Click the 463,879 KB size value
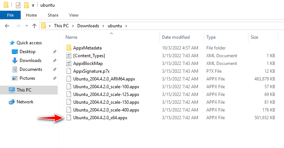Viewport: 284px width, 148px height. tap(265, 79)
